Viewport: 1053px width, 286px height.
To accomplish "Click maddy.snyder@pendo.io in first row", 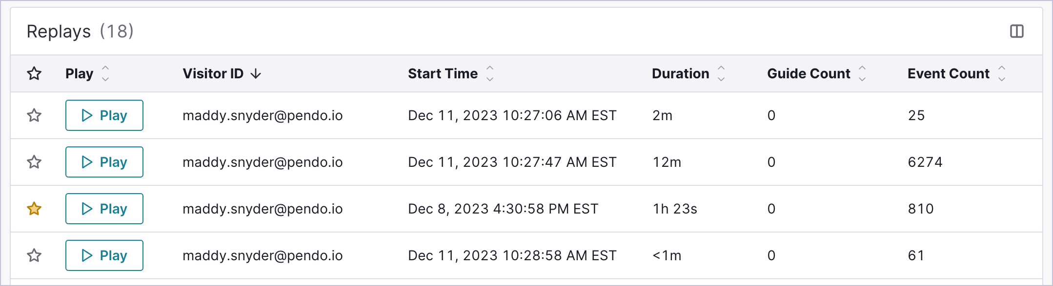I will click(x=263, y=115).
